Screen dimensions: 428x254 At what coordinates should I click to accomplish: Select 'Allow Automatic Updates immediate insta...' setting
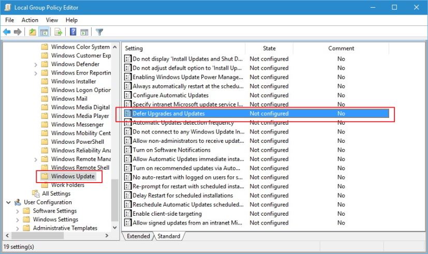point(188,159)
